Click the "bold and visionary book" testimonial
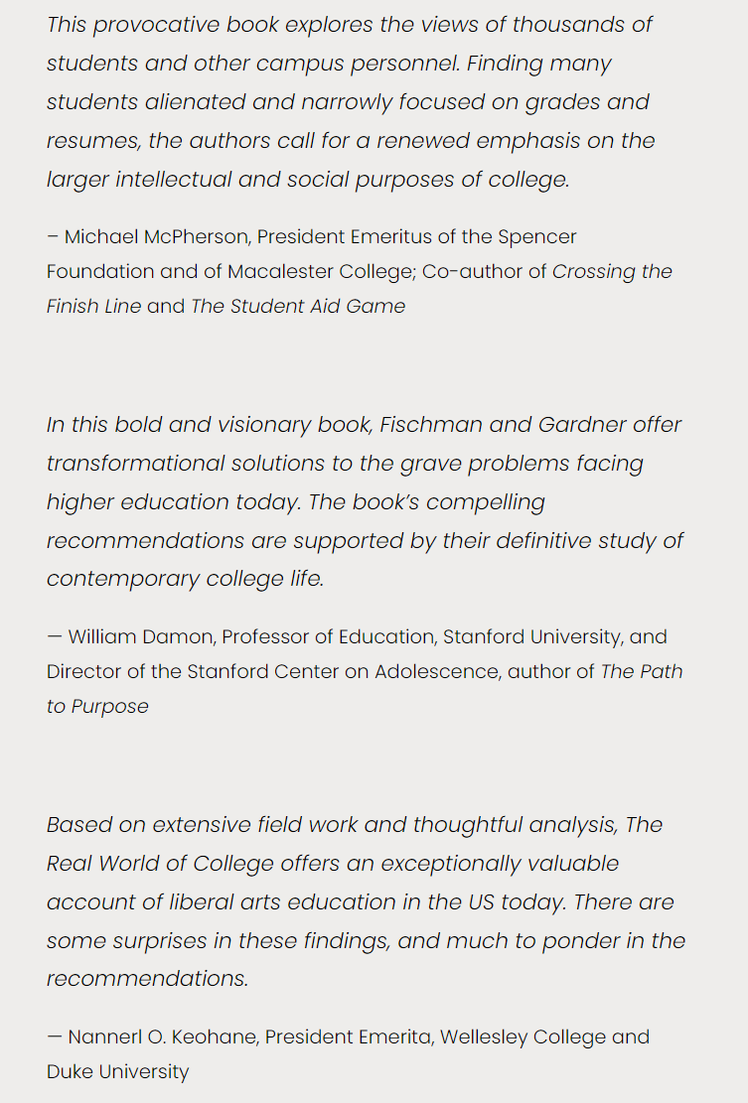Viewport: 748px width, 1103px height. (364, 501)
